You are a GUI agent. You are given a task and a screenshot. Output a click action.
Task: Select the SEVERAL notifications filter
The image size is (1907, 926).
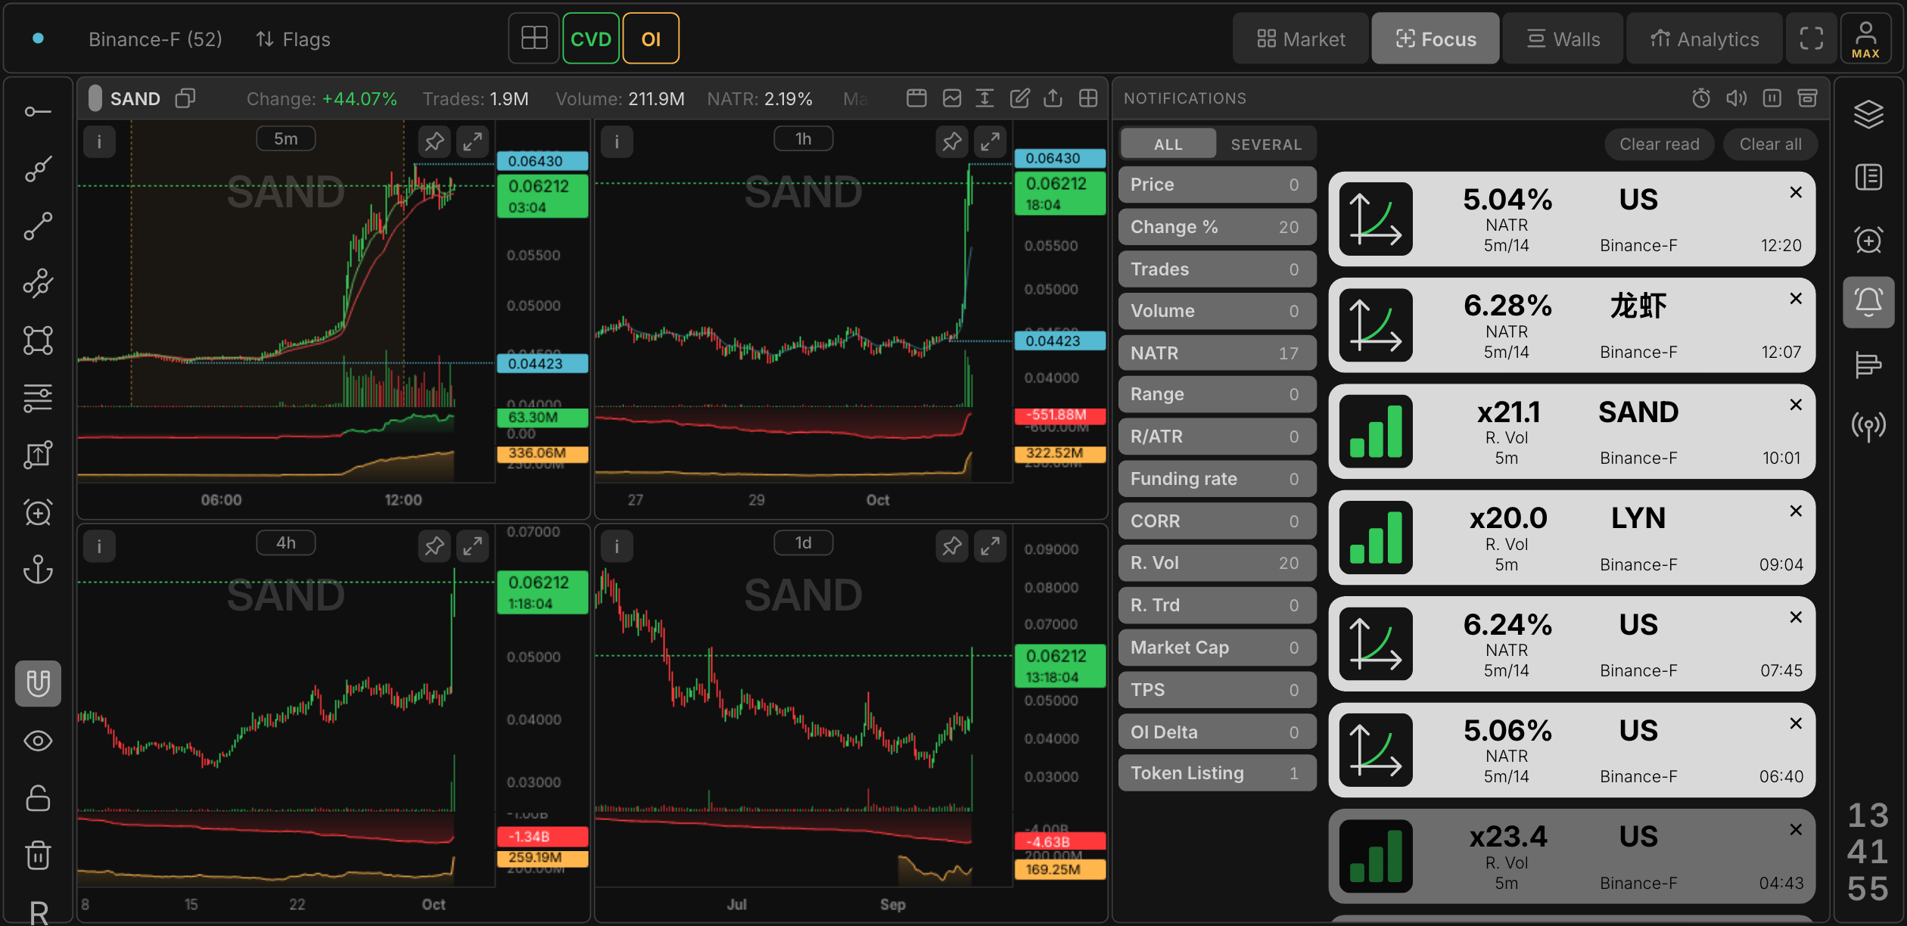(x=1266, y=144)
